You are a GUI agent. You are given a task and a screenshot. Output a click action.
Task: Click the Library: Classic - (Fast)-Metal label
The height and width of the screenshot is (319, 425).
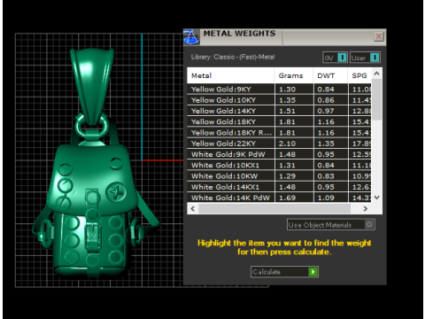[x=233, y=57]
